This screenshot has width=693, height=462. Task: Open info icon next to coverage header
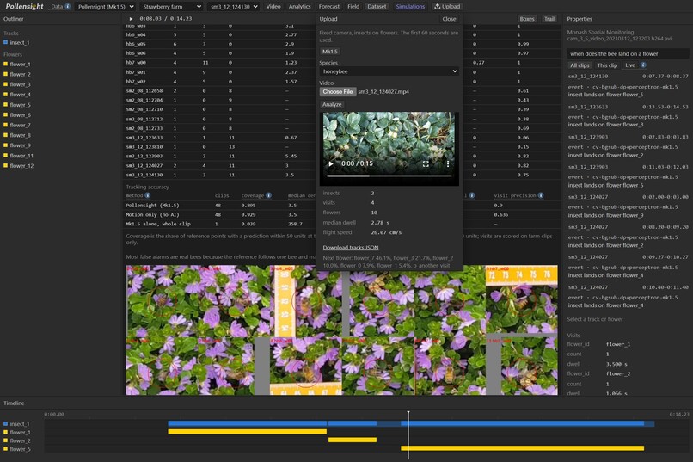(268, 195)
